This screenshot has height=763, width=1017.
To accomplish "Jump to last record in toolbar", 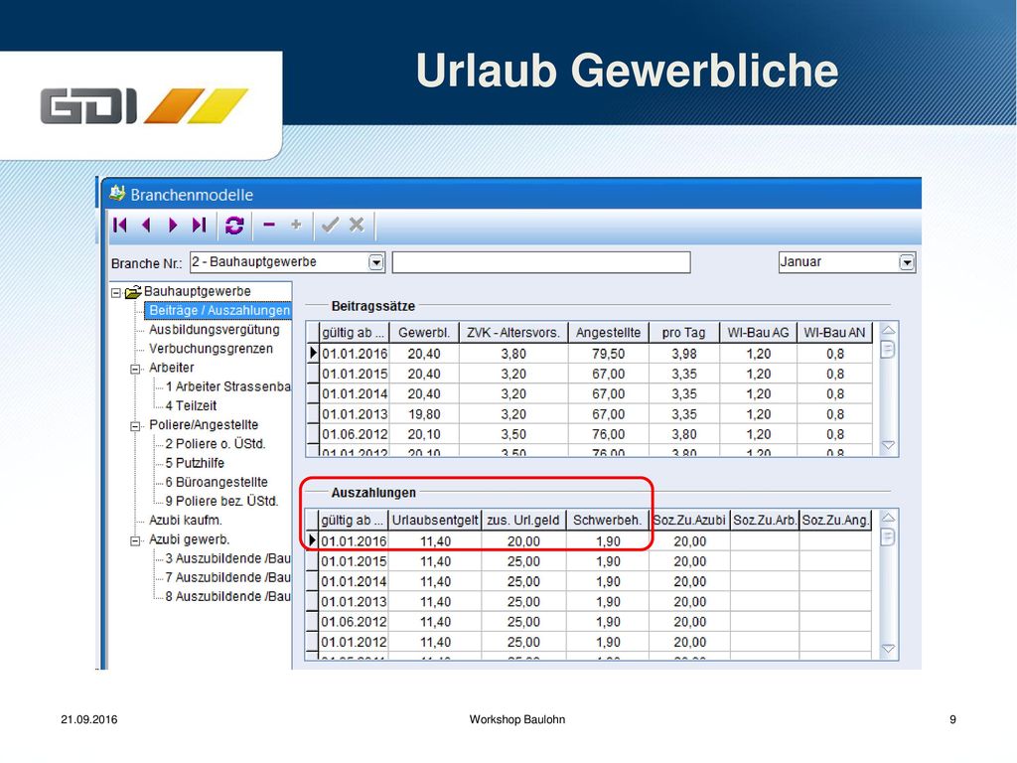I will pos(199,226).
